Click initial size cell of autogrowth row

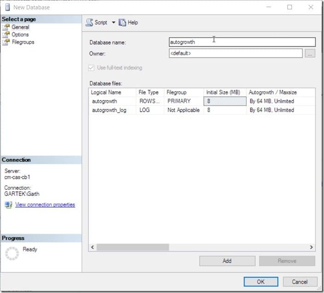click(225, 101)
